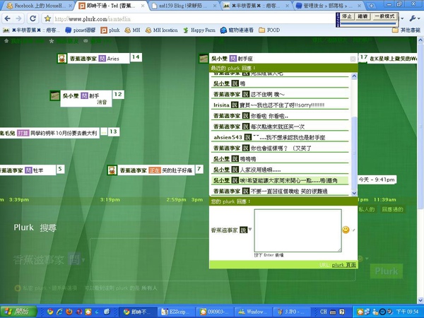Click the green Plurk submit button
The image size is (424, 318).
click(387, 271)
